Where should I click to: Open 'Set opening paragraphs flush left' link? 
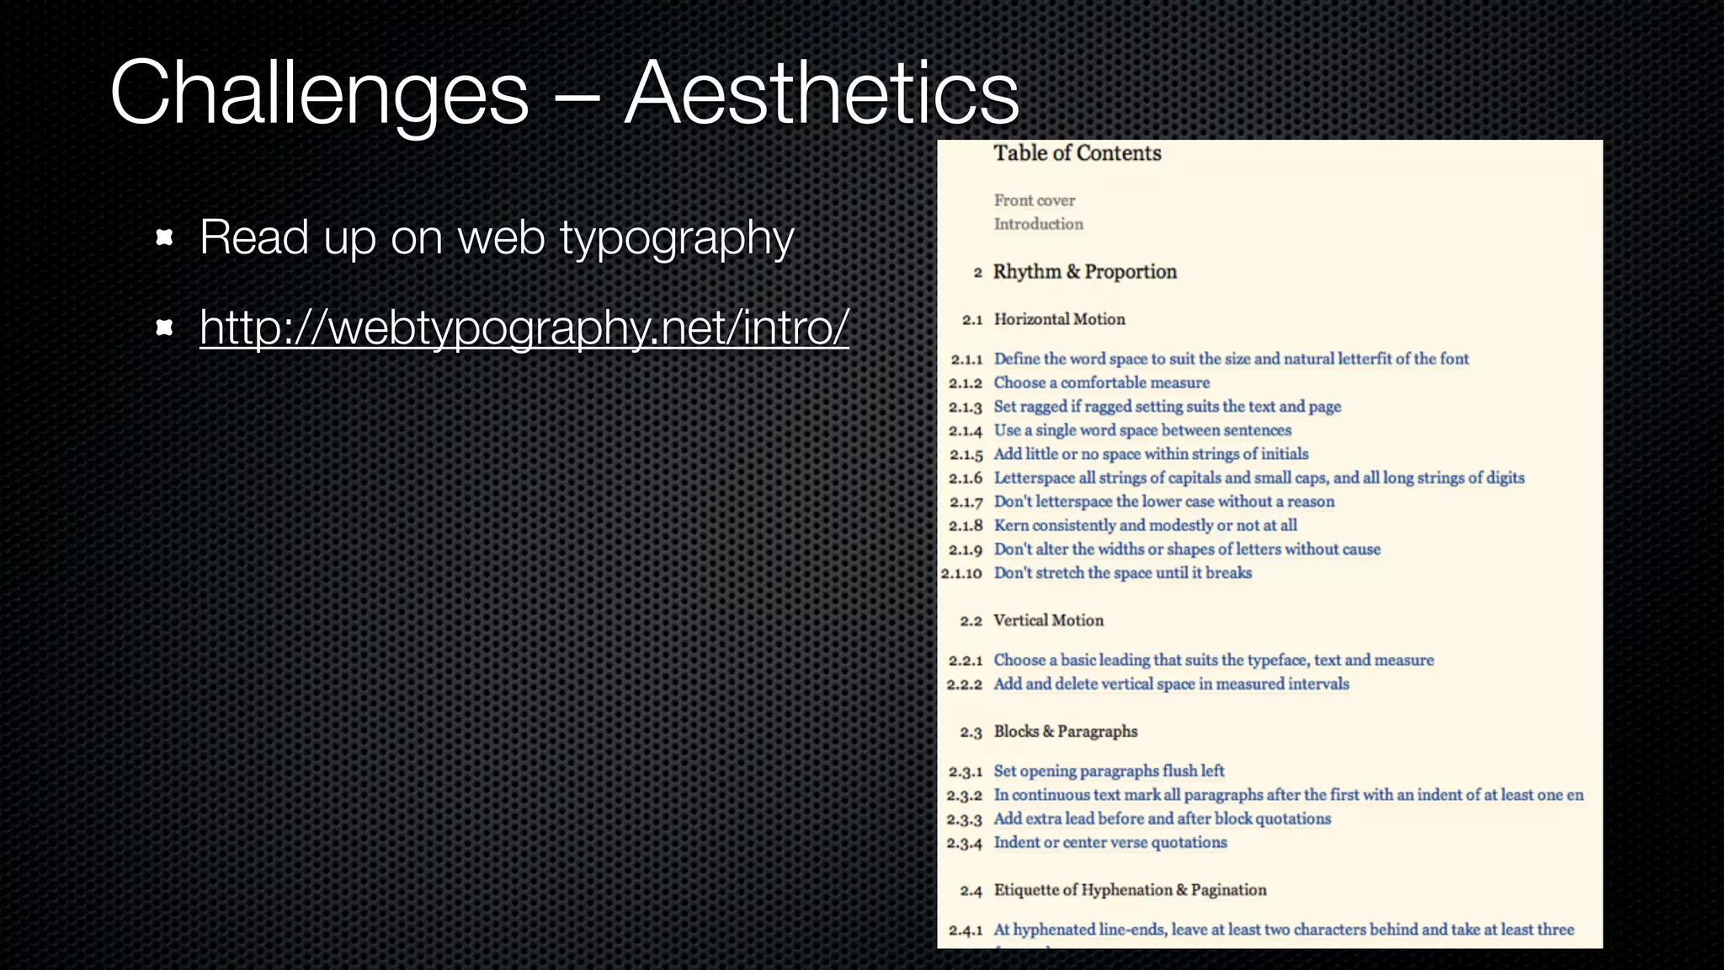pos(1109,771)
